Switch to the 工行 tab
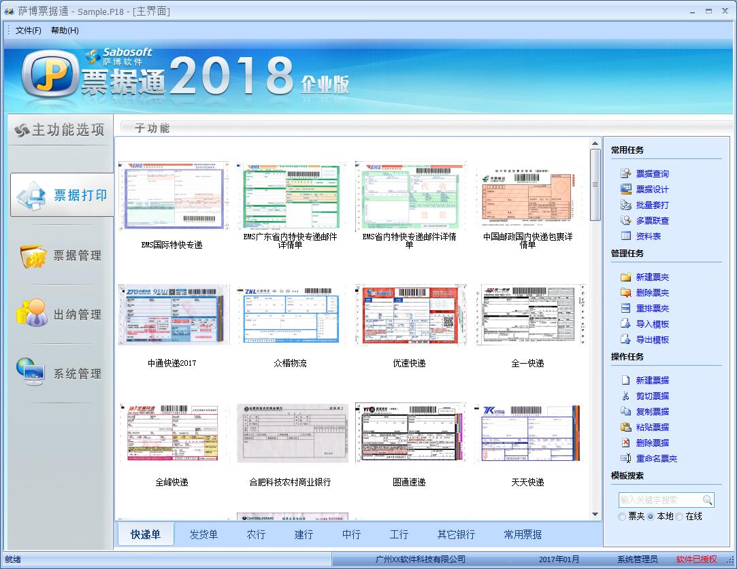The height and width of the screenshot is (569, 737). pyautogui.click(x=399, y=534)
